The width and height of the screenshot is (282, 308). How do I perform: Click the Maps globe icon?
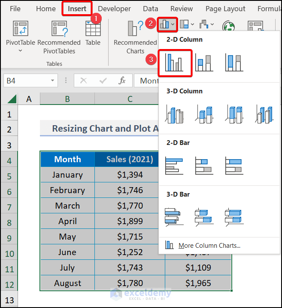228,26
